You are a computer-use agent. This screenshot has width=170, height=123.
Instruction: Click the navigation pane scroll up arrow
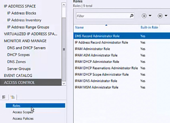pyautogui.click(x=64, y=5)
